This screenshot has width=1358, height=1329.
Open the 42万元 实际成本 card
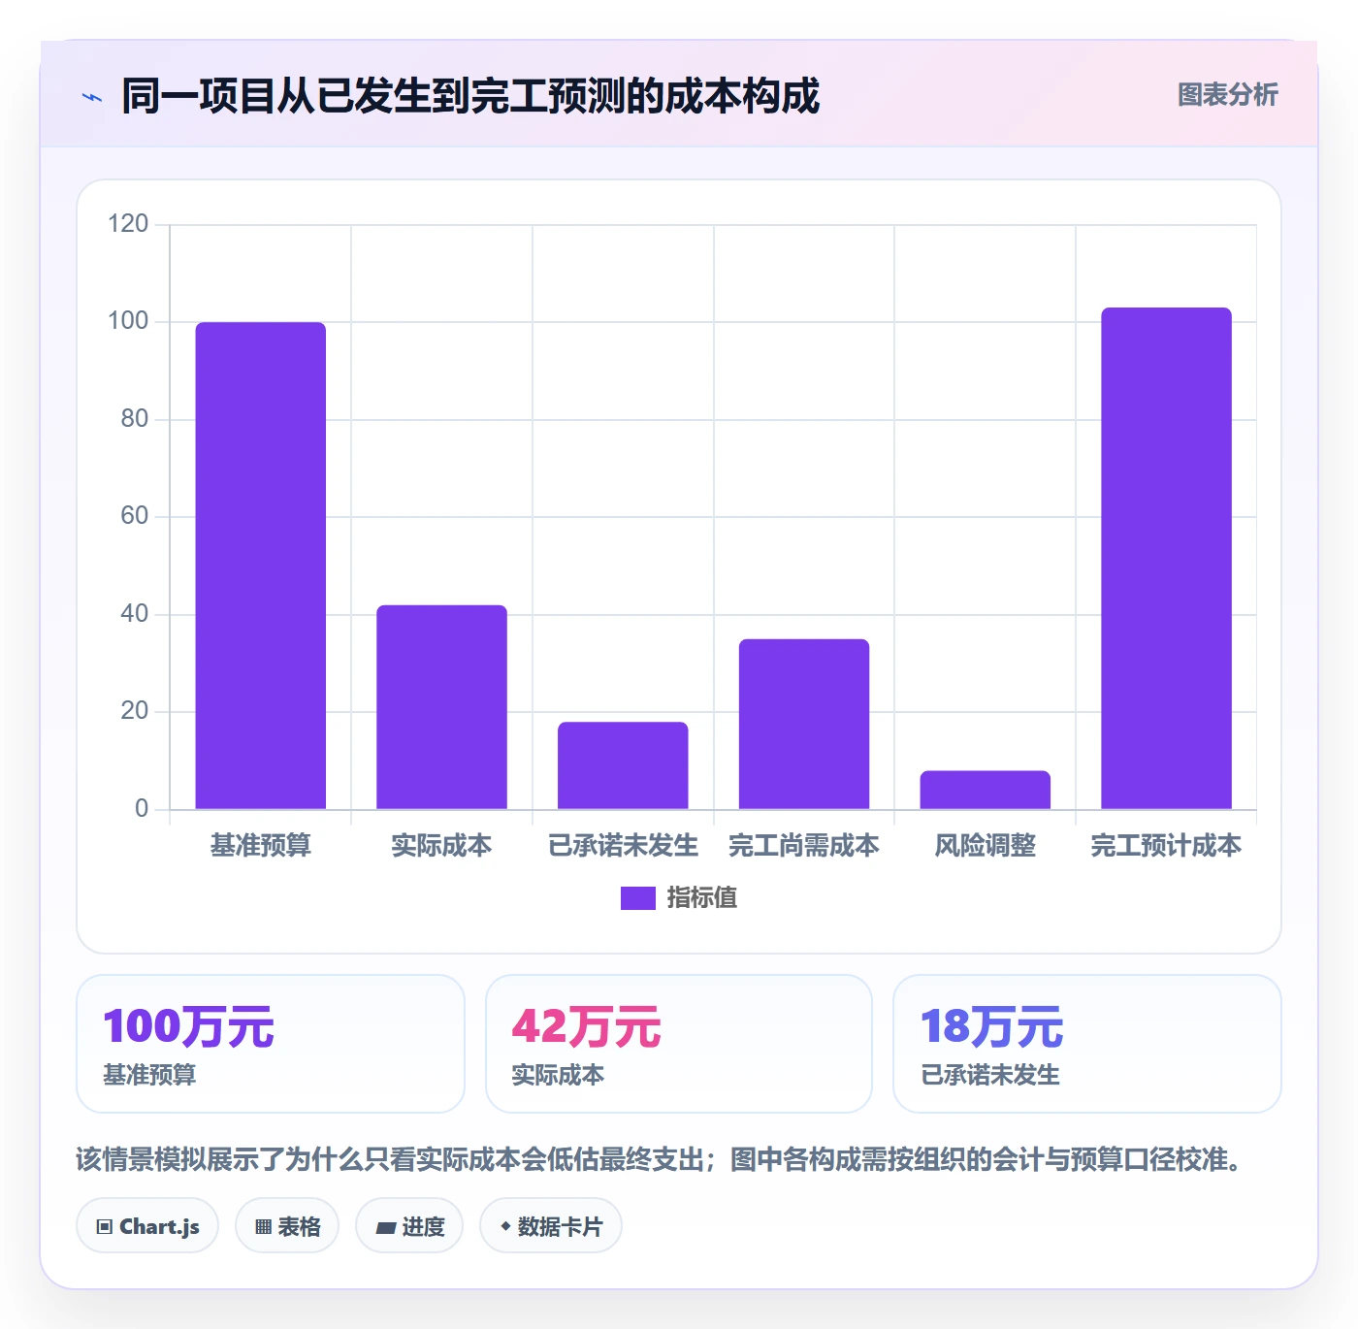pyautogui.click(x=679, y=1044)
